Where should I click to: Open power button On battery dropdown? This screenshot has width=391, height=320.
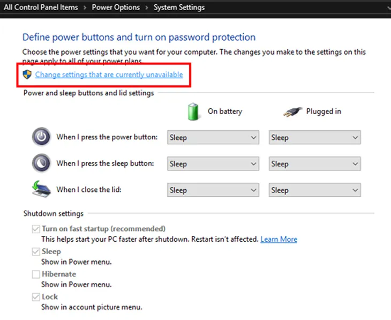click(213, 138)
